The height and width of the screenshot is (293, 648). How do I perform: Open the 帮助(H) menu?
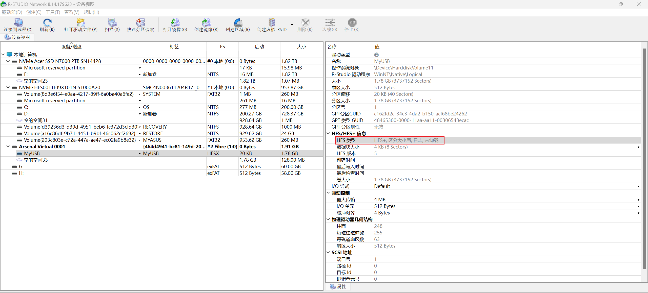91,12
